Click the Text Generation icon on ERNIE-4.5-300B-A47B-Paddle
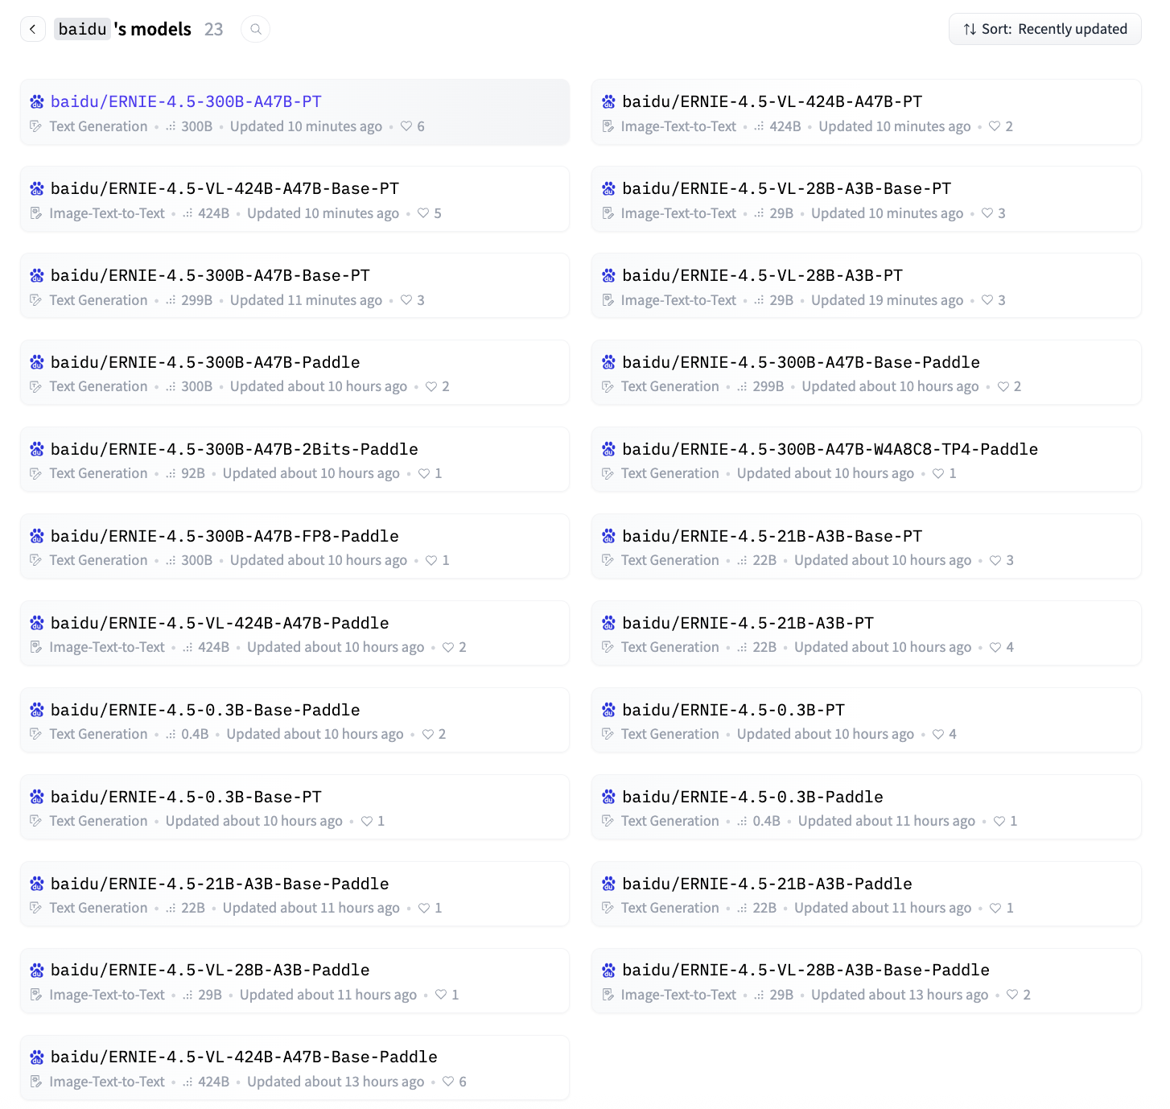 (x=35, y=387)
